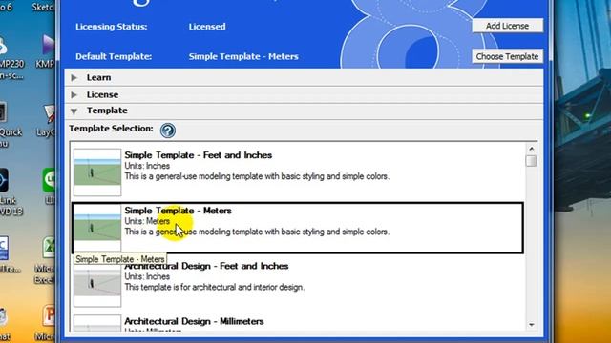Screen dimensions: 611x343
Task: Click the Template section header label
Action: click(107, 111)
